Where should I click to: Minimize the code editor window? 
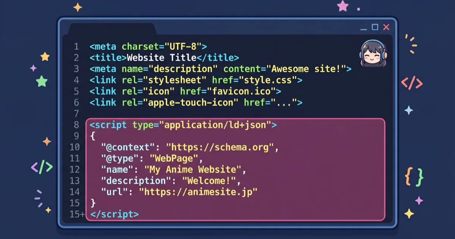click(x=363, y=29)
